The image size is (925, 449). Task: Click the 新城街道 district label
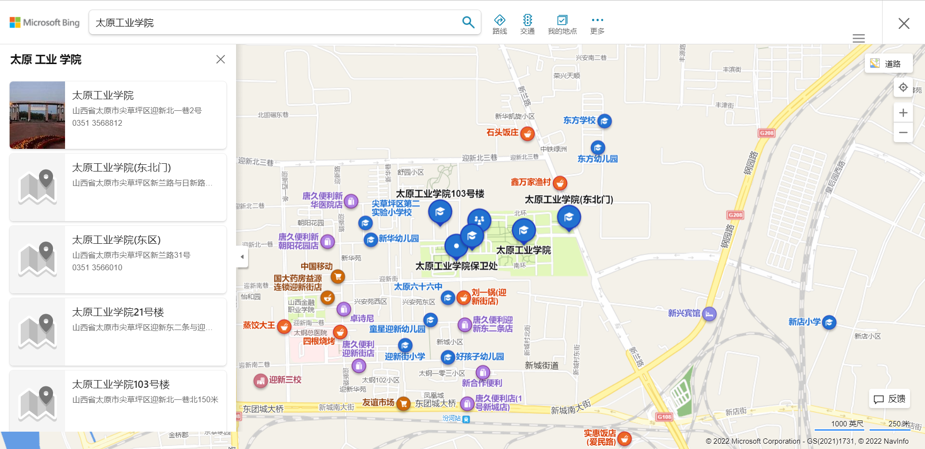(x=542, y=366)
